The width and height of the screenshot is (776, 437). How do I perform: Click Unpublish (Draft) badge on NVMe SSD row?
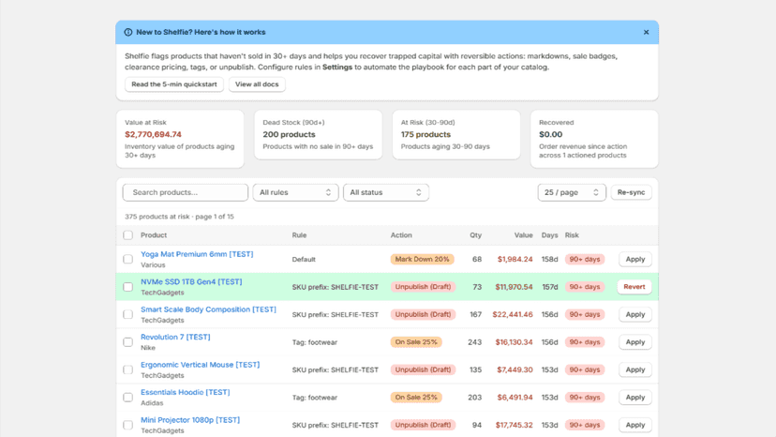click(423, 287)
